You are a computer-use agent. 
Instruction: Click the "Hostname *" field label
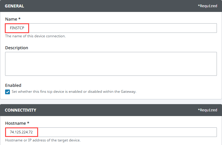point(17,123)
